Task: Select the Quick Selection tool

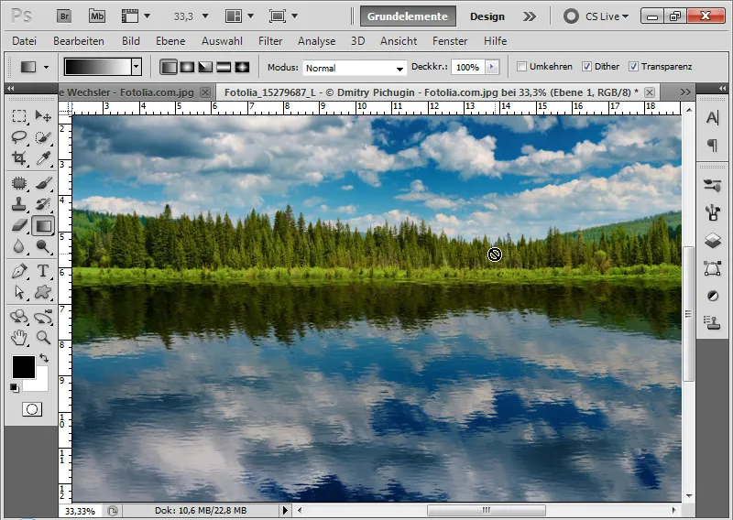Action: (x=43, y=137)
